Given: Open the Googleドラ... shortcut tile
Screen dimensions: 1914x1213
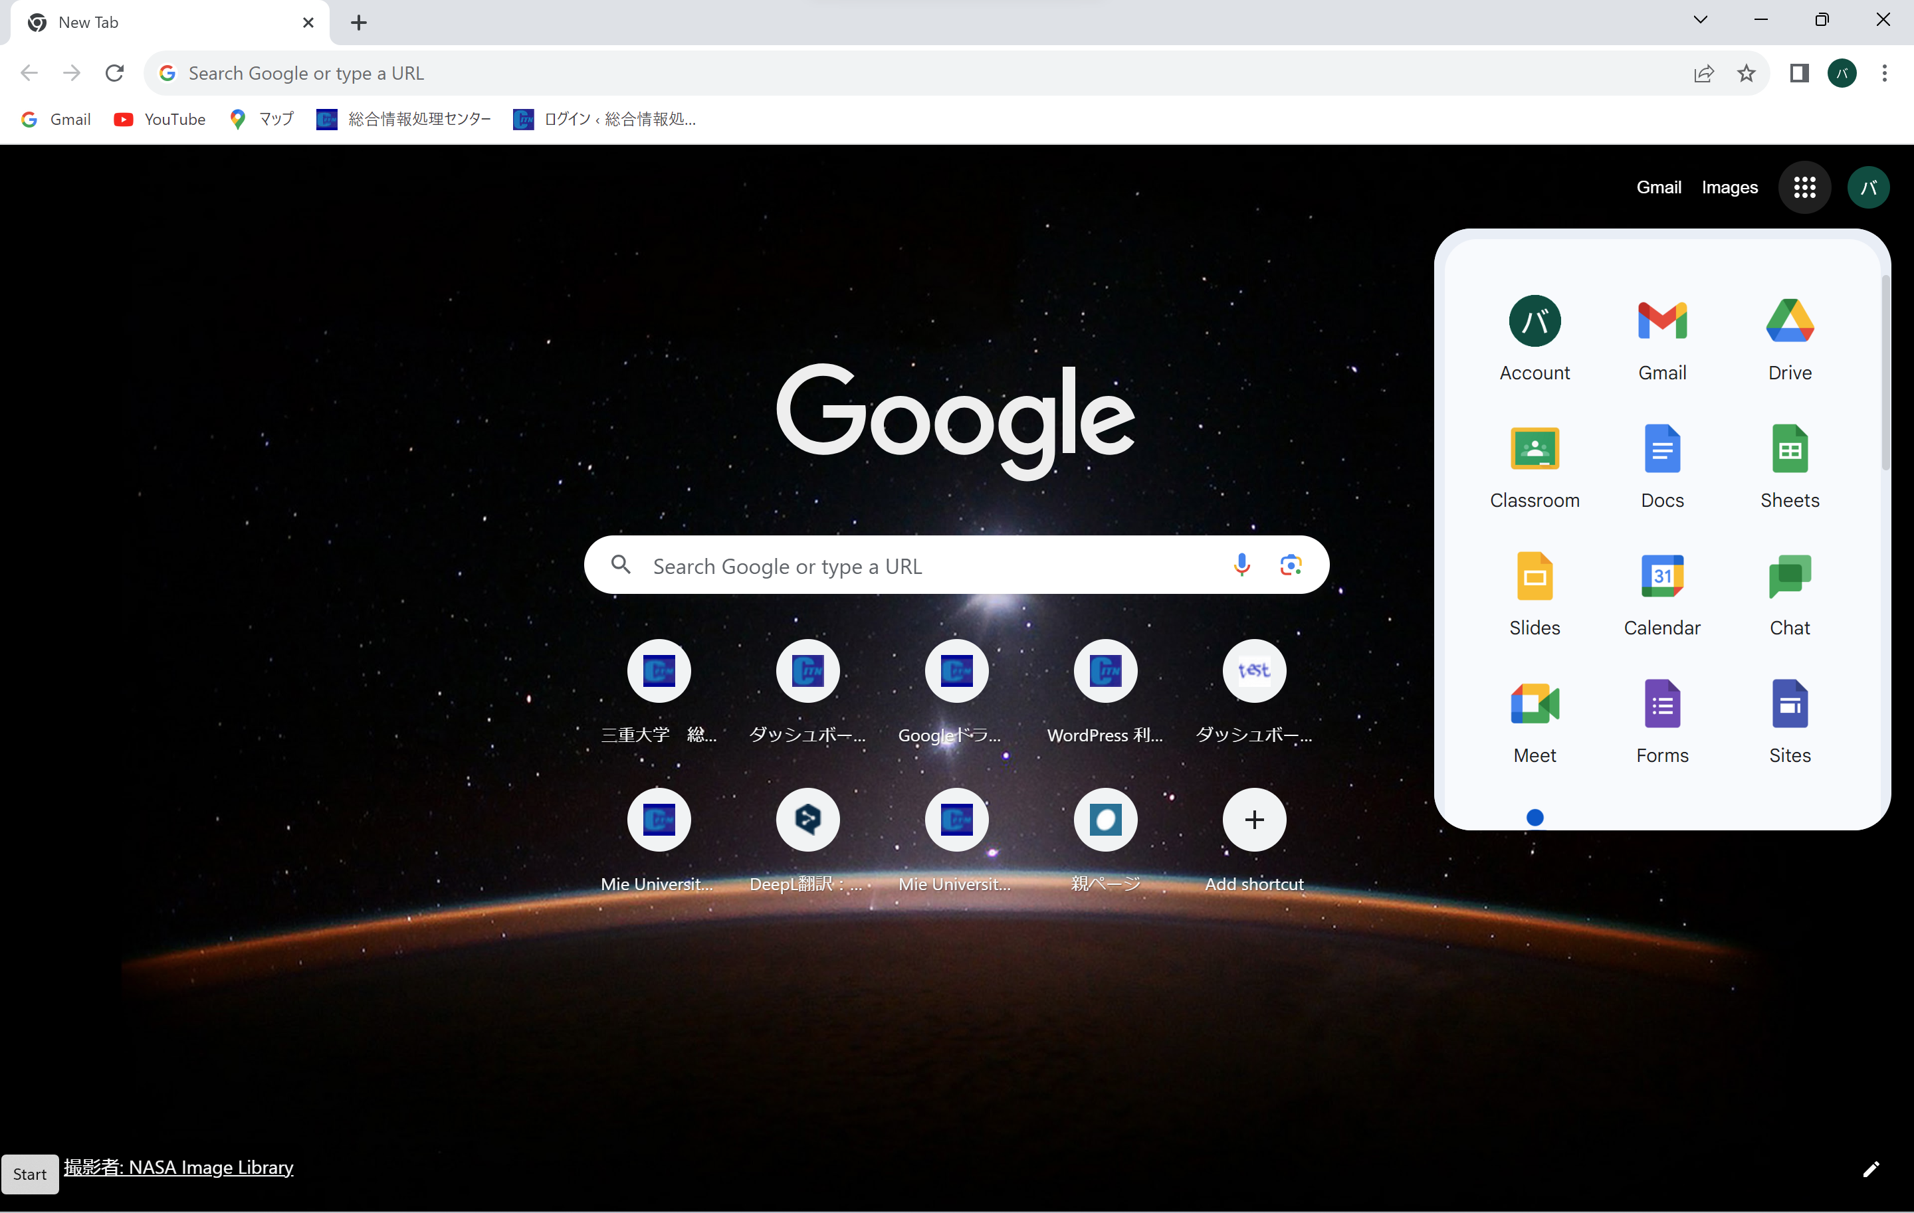Looking at the screenshot, I should [956, 691].
